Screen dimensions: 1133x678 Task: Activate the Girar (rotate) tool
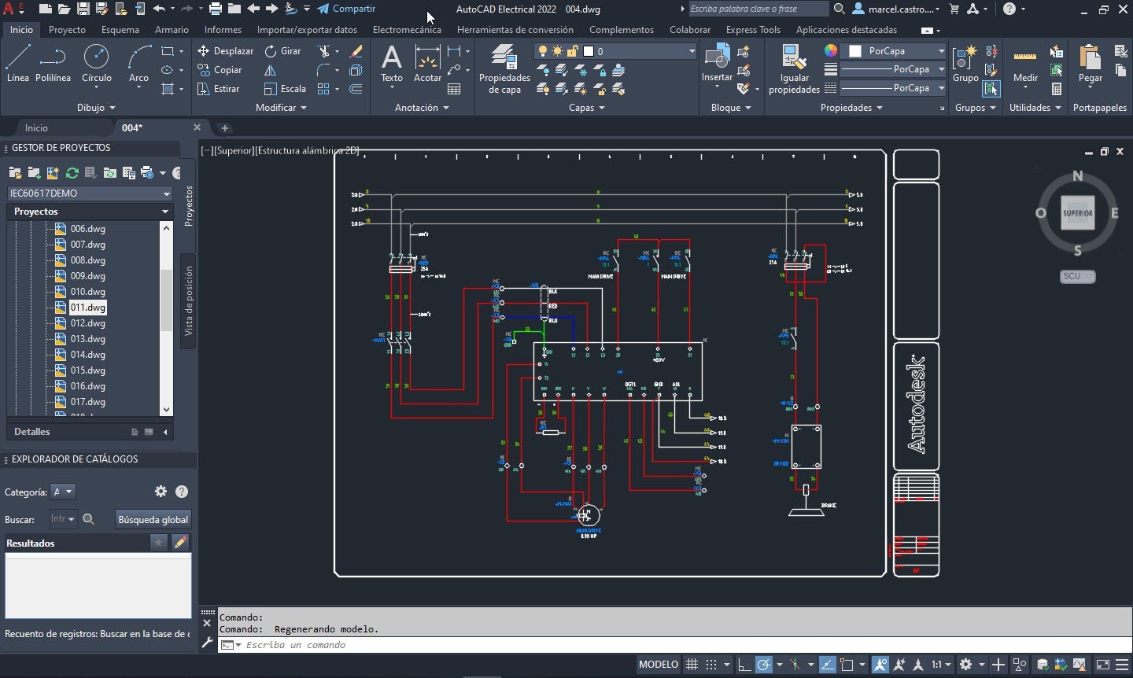click(283, 50)
